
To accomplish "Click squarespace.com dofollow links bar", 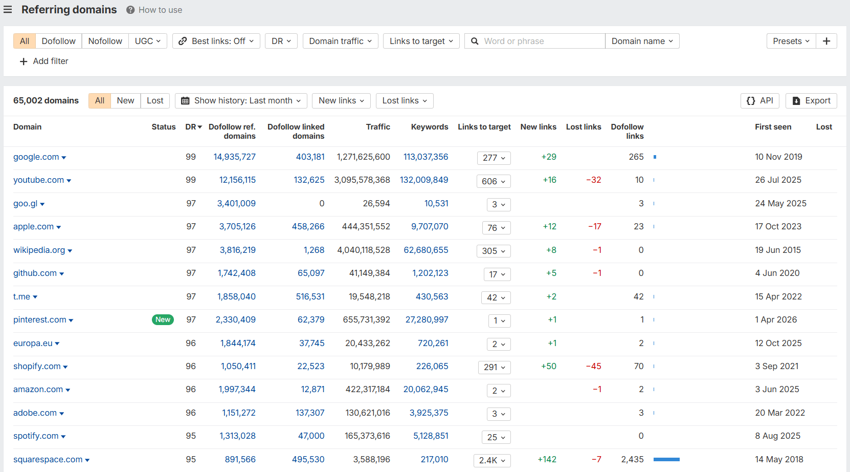I will [x=666, y=460].
